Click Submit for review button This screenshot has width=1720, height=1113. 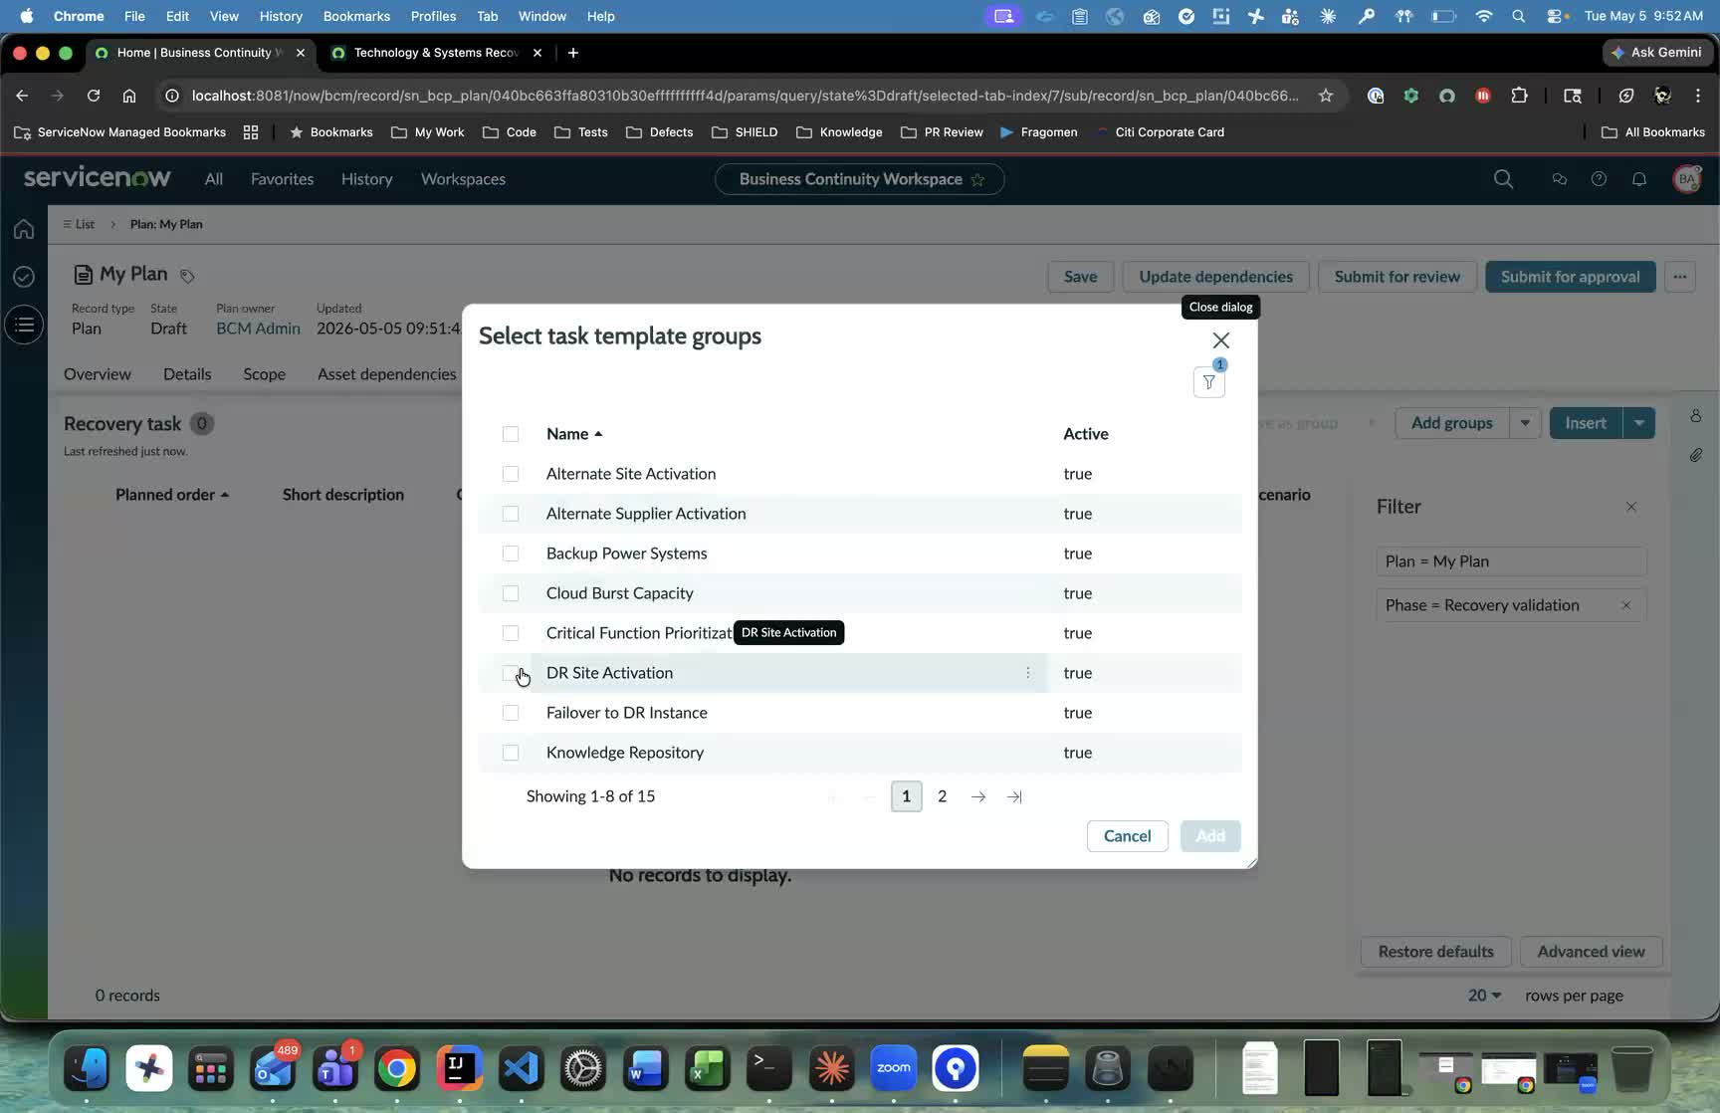(x=1397, y=277)
